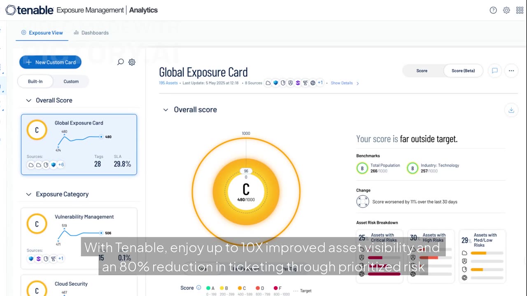Click the +1 more sources badge in header
This screenshot has width=527, height=296.
(x=320, y=83)
